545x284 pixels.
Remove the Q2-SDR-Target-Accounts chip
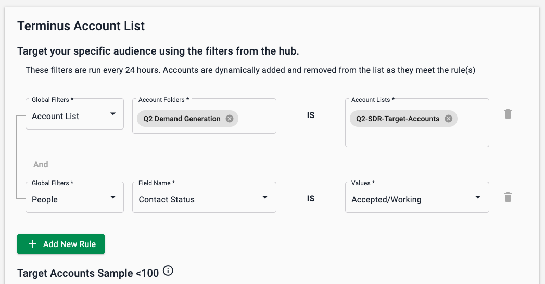click(448, 119)
